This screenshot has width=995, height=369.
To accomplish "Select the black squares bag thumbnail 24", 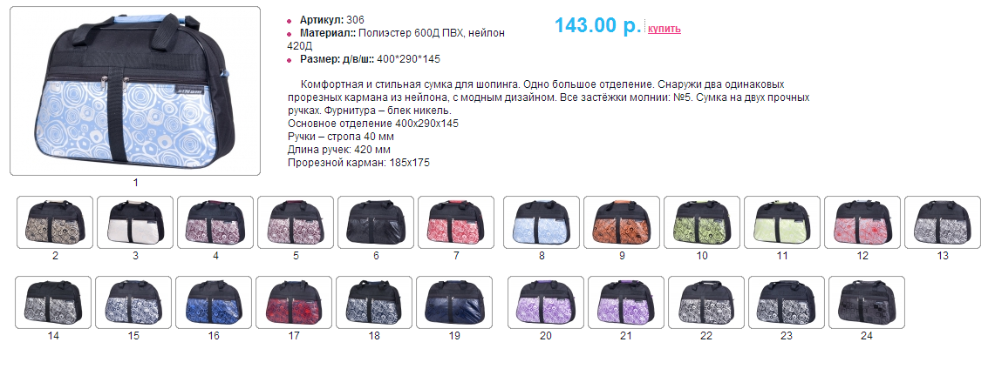I will pyautogui.click(x=867, y=303).
